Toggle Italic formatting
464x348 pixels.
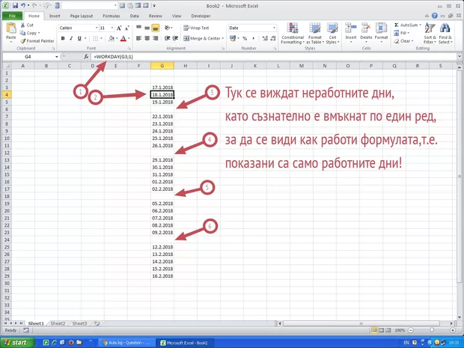(71, 38)
